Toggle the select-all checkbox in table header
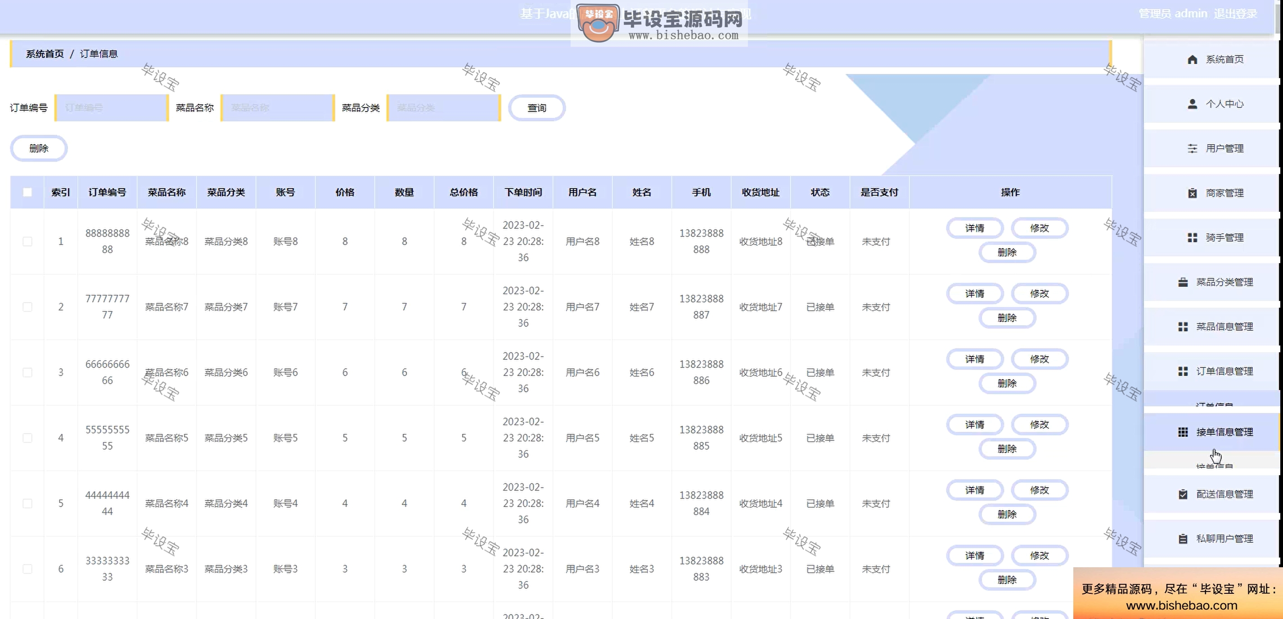This screenshot has height=619, width=1283. pos(27,192)
